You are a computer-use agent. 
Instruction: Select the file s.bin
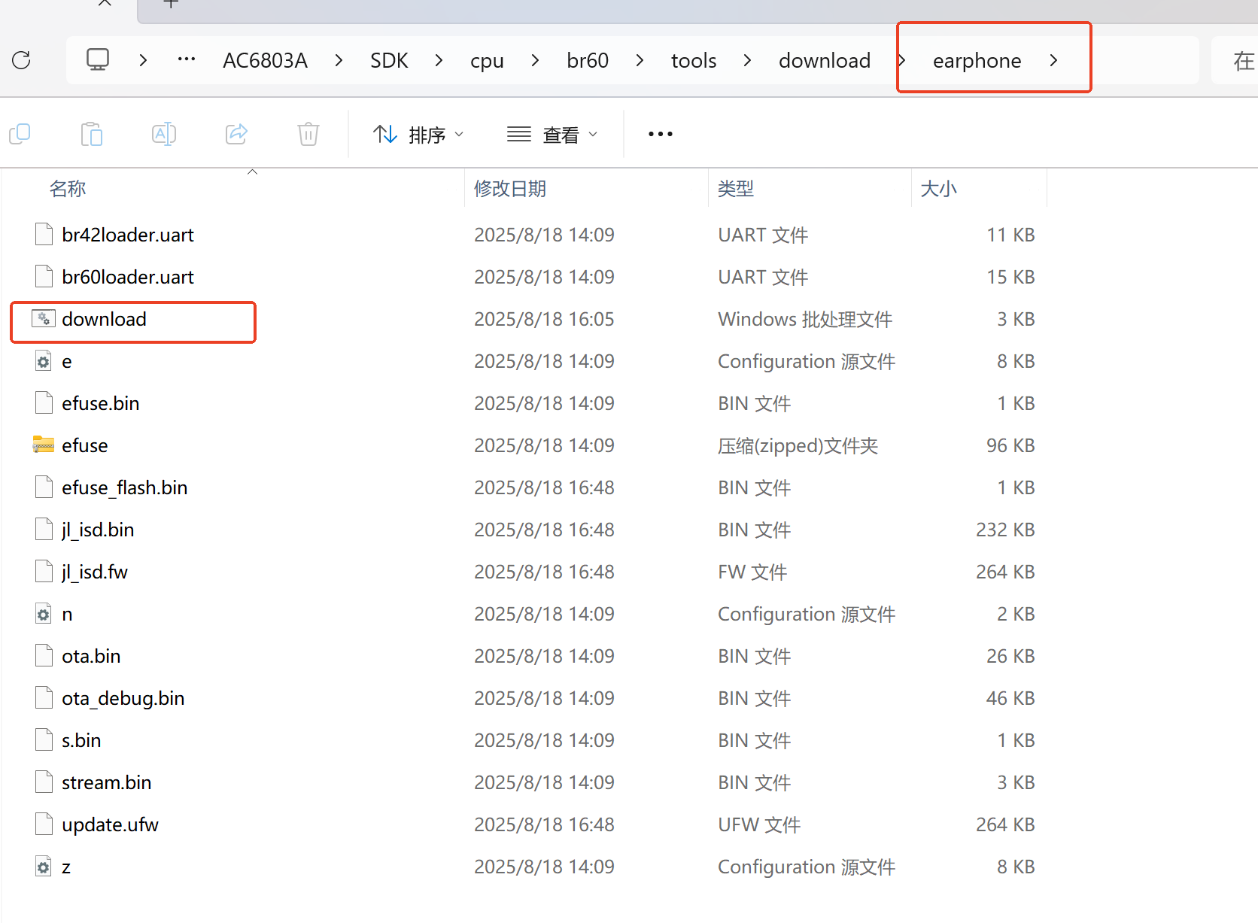click(81, 740)
